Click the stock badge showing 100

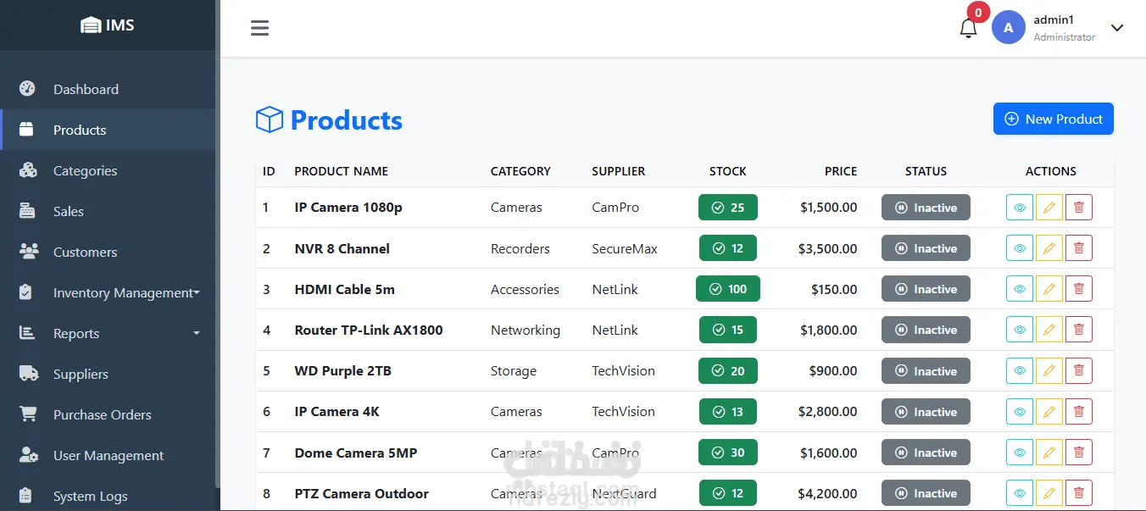tap(727, 289)
